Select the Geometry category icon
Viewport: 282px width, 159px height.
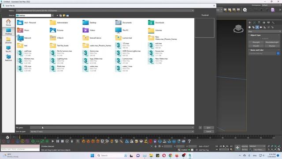[250, 27]
